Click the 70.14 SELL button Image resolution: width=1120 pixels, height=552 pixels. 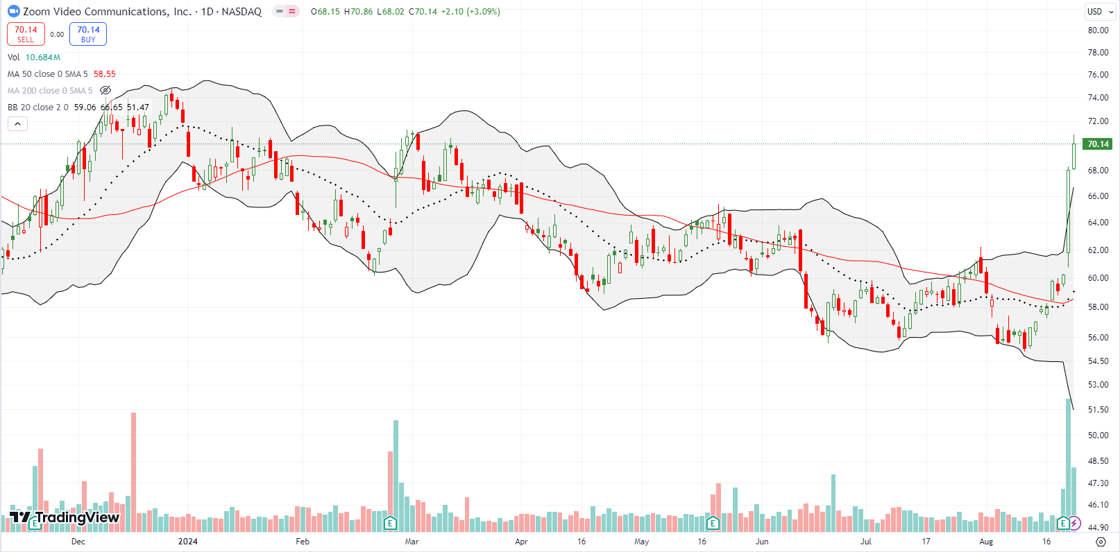click(x=26, y=34)
